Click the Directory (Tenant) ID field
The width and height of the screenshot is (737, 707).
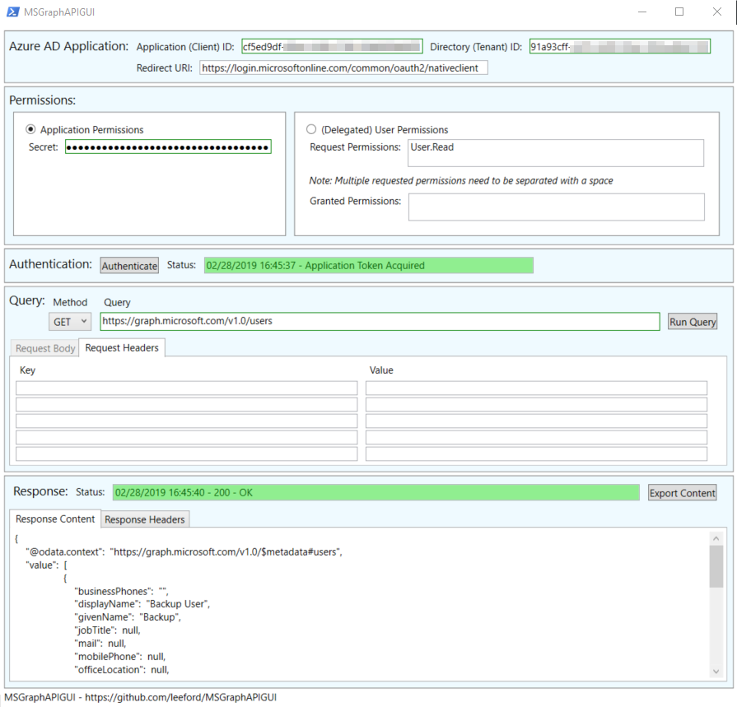click(x=619, y=47)
